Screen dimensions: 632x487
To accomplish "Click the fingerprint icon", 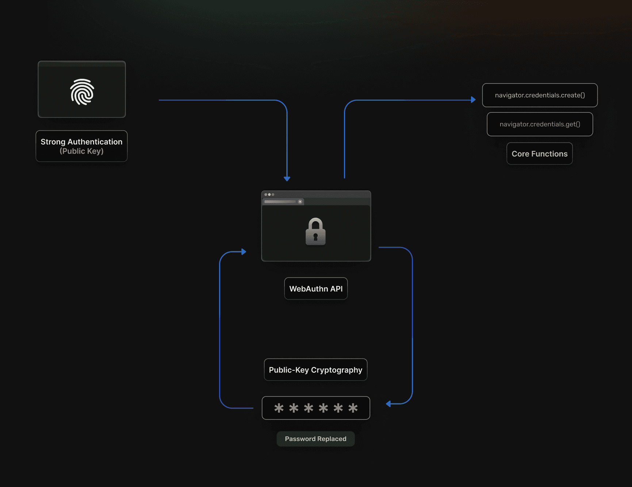I will coord(82,92).
